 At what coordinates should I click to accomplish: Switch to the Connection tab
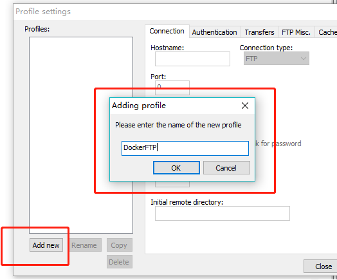click(167, 31)
